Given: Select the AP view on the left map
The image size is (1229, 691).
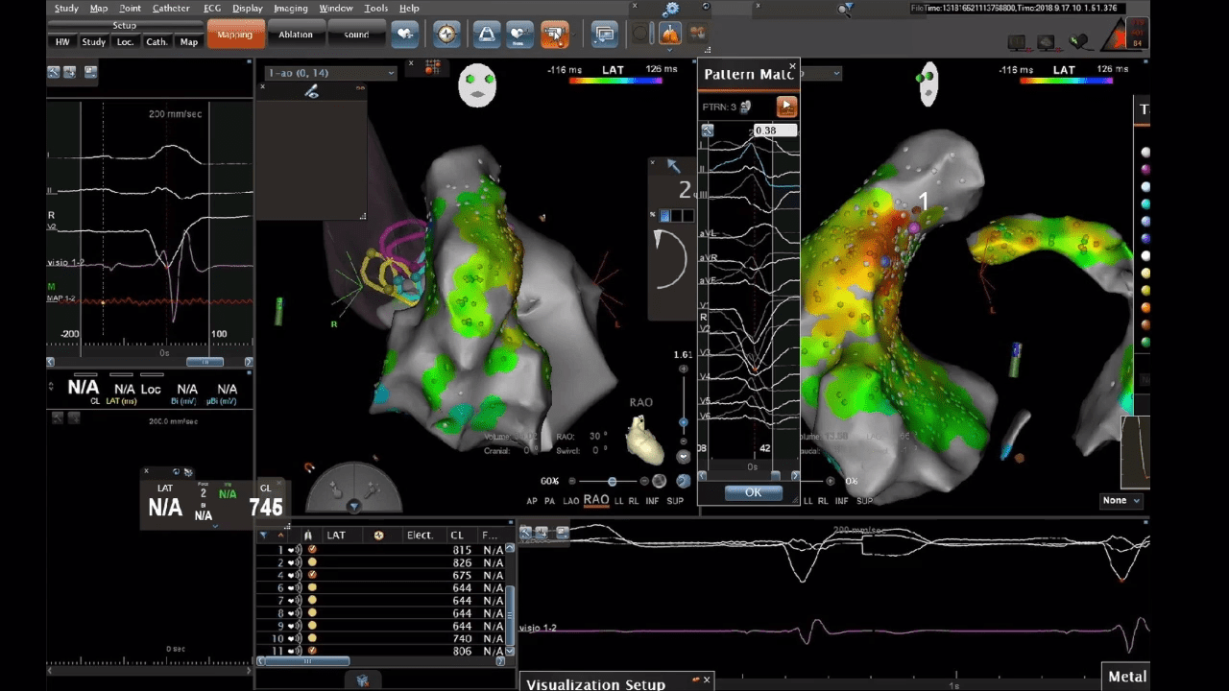Looking at the screenshot, I should [532, 501].
